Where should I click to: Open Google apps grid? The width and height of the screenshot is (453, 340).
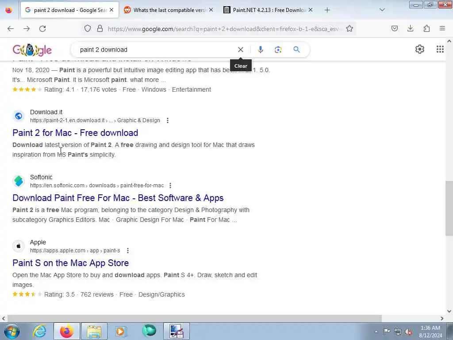[x=440, y=50]
